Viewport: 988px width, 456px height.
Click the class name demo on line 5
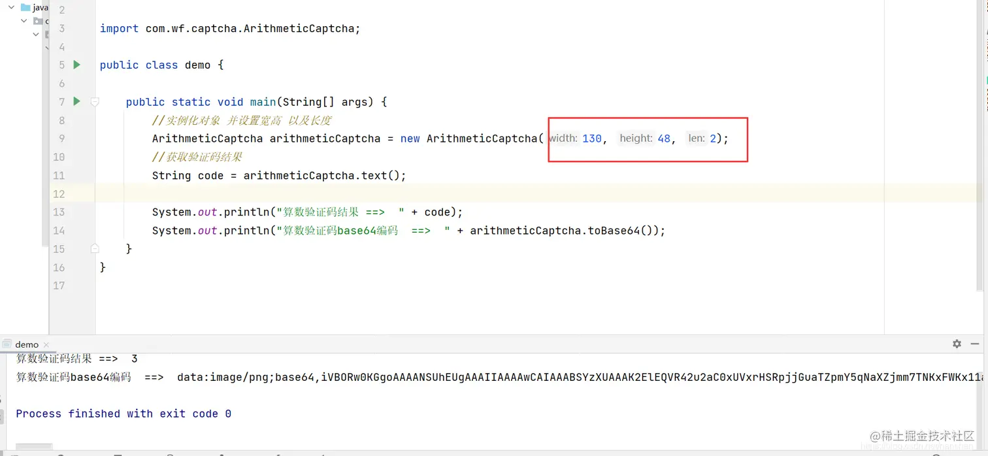[197, 65]
